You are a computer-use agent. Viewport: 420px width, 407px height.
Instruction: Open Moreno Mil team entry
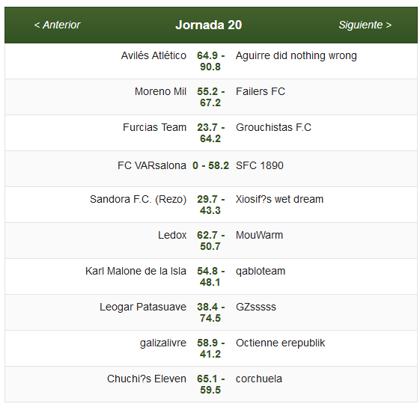[160, 91]
